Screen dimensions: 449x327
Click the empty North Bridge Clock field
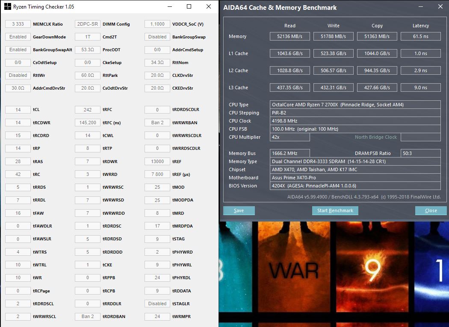point(421,137)
